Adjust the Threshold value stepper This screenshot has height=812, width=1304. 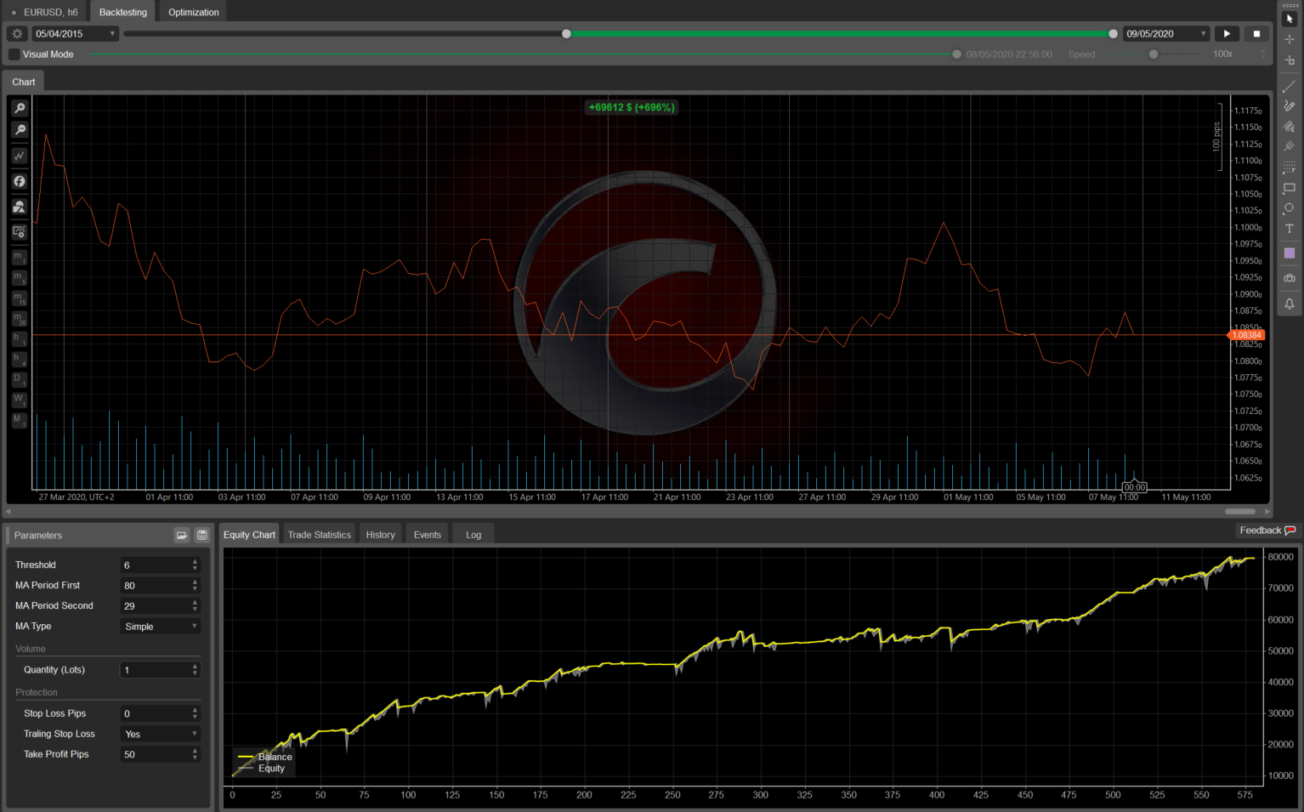(x=195, y=565)
